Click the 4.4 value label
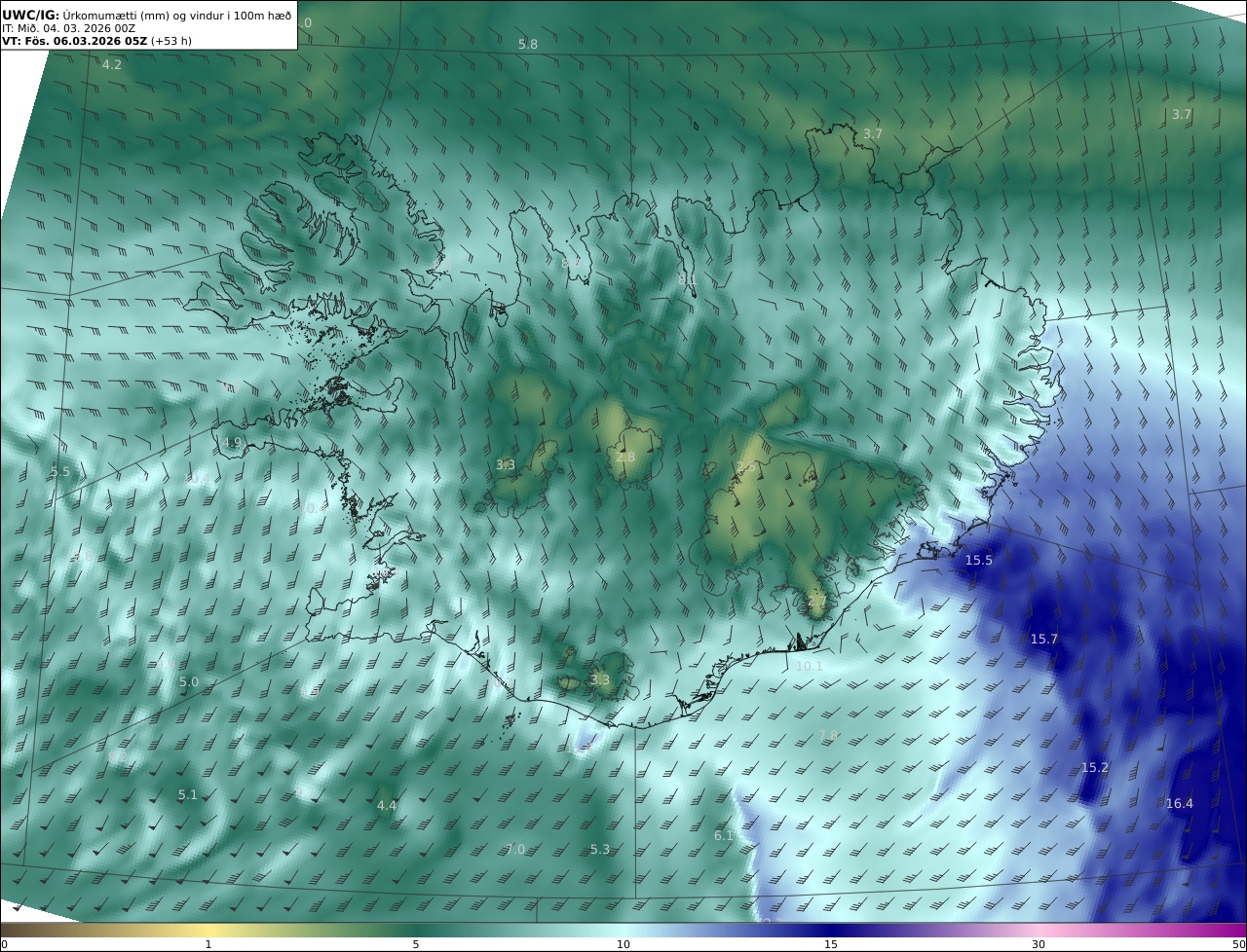1247x952 pixels. 387,805
